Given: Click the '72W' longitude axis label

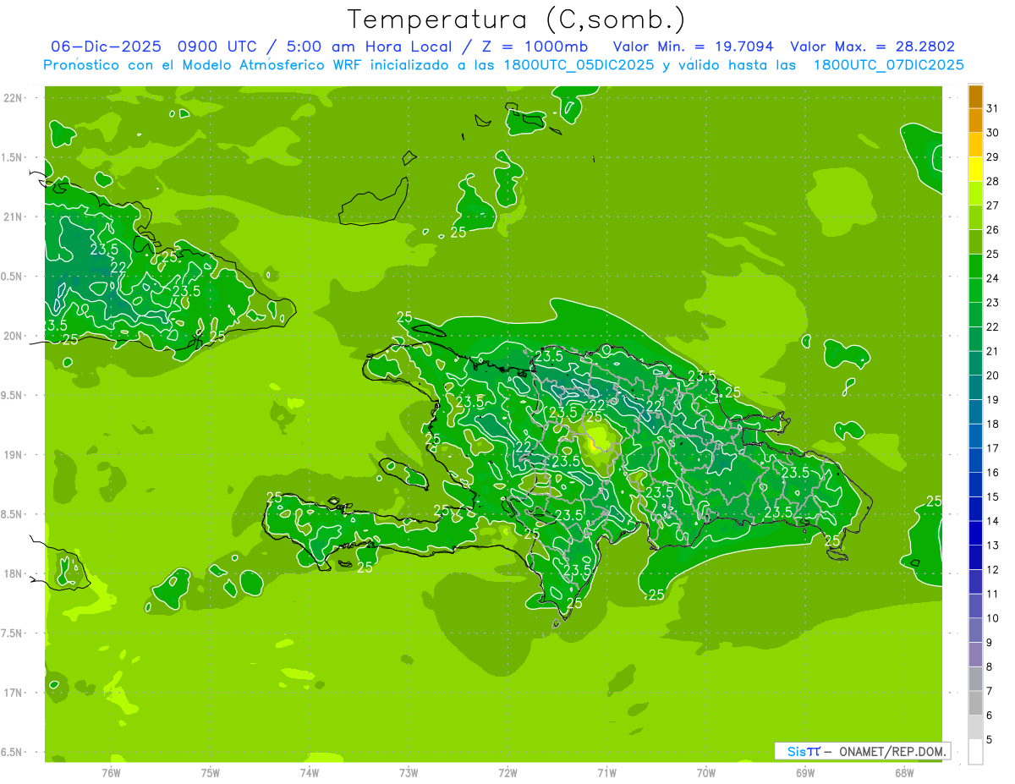Looking at the screenshot, I should [x=508, y=772].
